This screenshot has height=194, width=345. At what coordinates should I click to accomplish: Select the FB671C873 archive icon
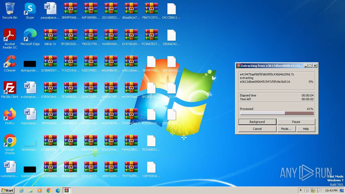[x=151, y=9]
